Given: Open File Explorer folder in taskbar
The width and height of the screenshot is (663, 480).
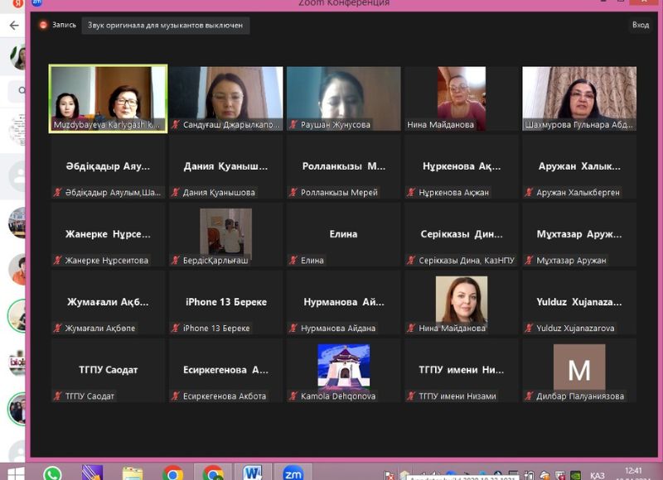Looking at the screenshot, I should click(133, 473).
